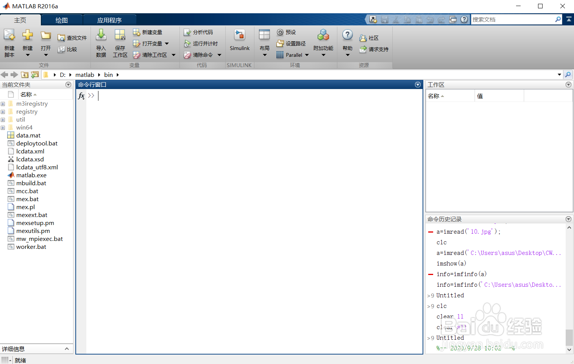Viewport: 574px width, 364px height.
Task: Expand the util folder
Action: (x=3, y=120)
